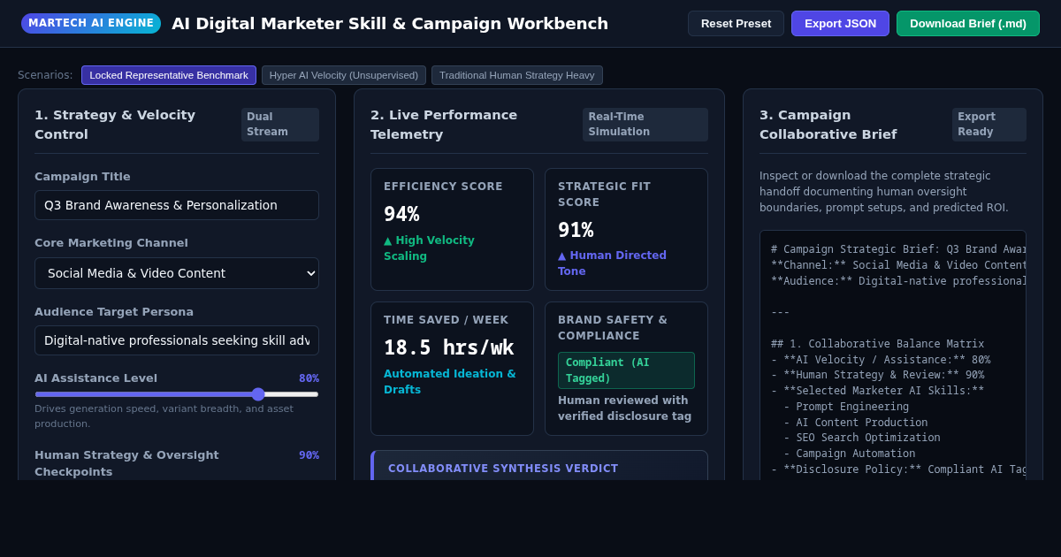Click the Collaborative Balance Matrix line in brief
The width and height of the screenshot is (1061, 557).
tap(877, 344)
